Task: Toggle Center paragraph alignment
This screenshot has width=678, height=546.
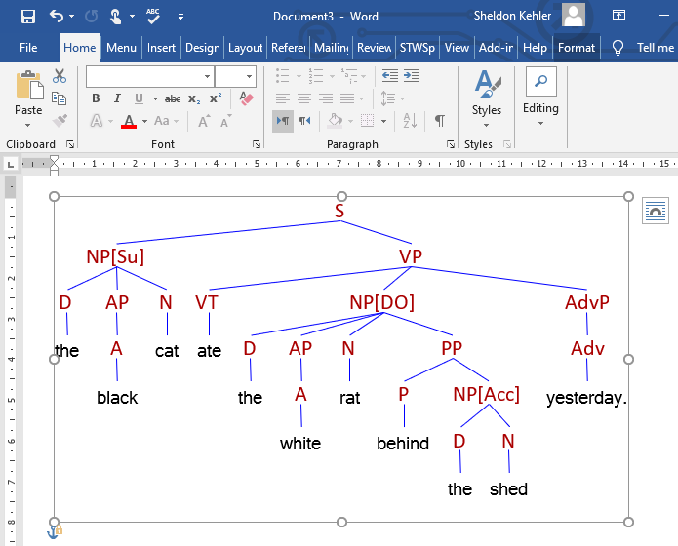Action: (304, 98)
